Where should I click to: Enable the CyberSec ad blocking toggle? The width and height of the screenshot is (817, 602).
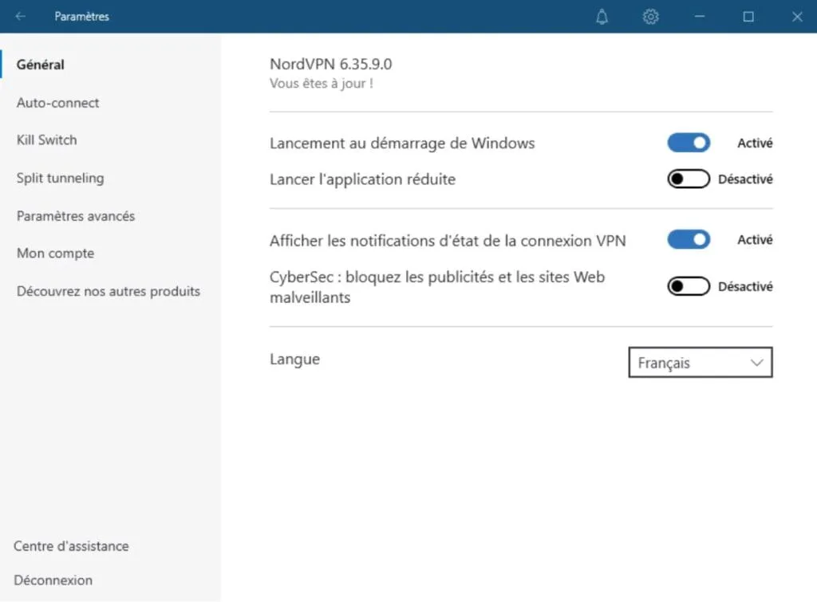[689, 286]
